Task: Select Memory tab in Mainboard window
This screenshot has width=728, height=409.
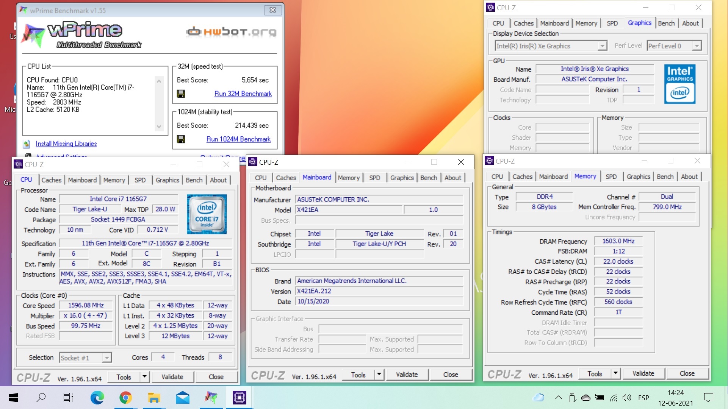Action: point(349,178)
